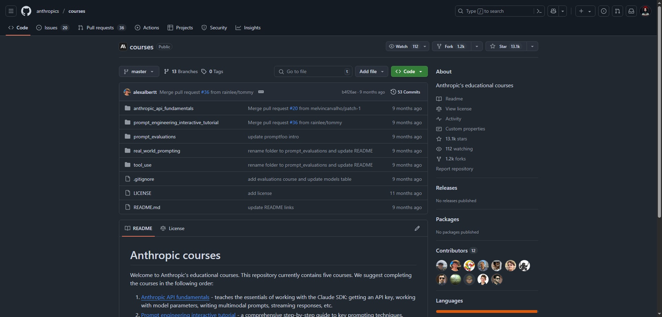The image size is (662, 317).
Task: Switch to the License tab in README panel
Action: click(x=173, y=228)
